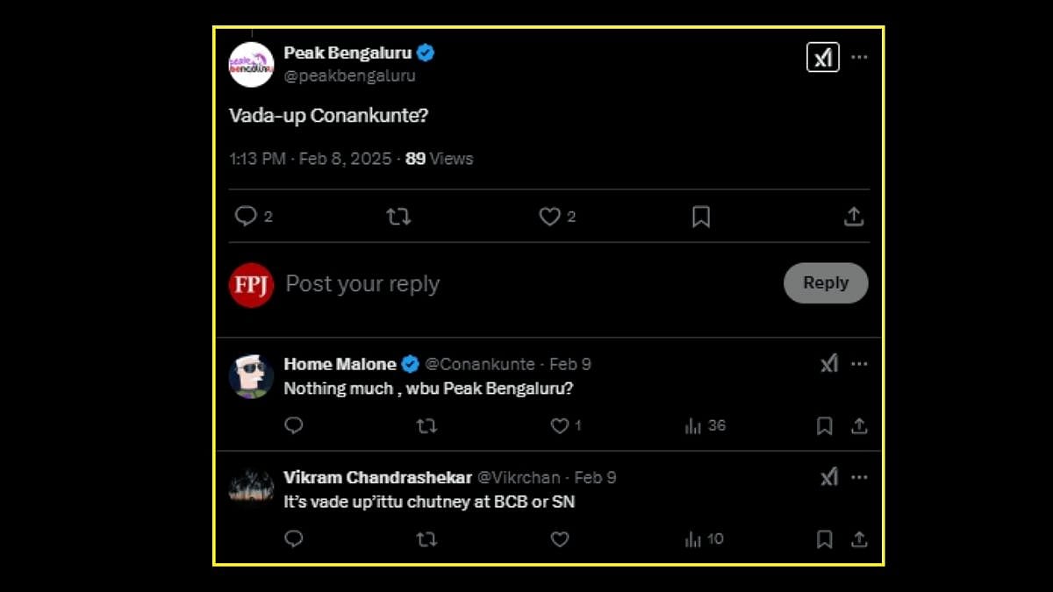Bookmark the Peak Bengaluru post

pyautogui.click(x=700, y=217)
